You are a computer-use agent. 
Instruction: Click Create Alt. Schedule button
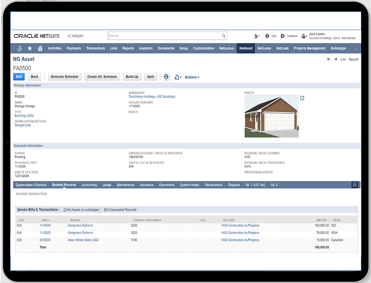click(x=102, y=77)
